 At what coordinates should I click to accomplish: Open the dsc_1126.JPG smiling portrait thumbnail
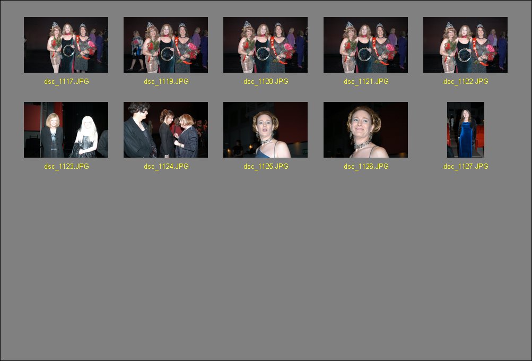pyautogui.click(x=365, y=130)
